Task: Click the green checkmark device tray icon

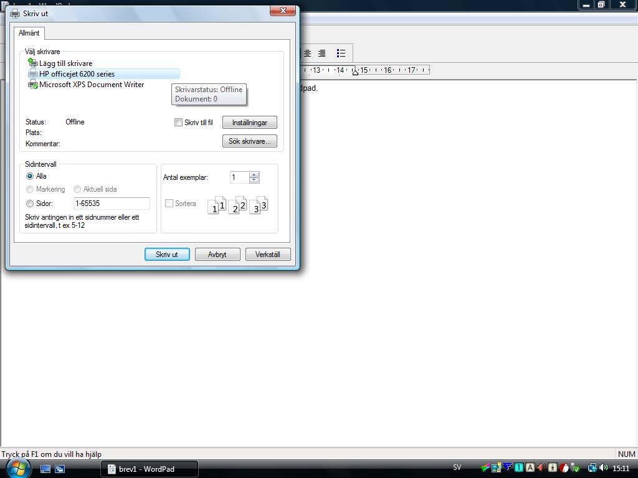Action: [575, 468]
